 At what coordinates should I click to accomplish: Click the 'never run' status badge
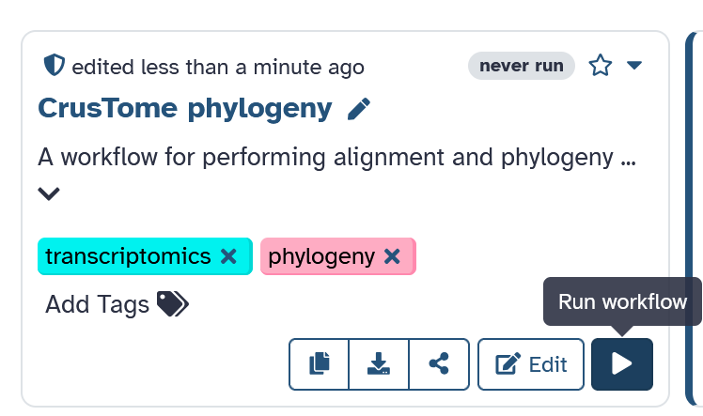pos(522,66)
